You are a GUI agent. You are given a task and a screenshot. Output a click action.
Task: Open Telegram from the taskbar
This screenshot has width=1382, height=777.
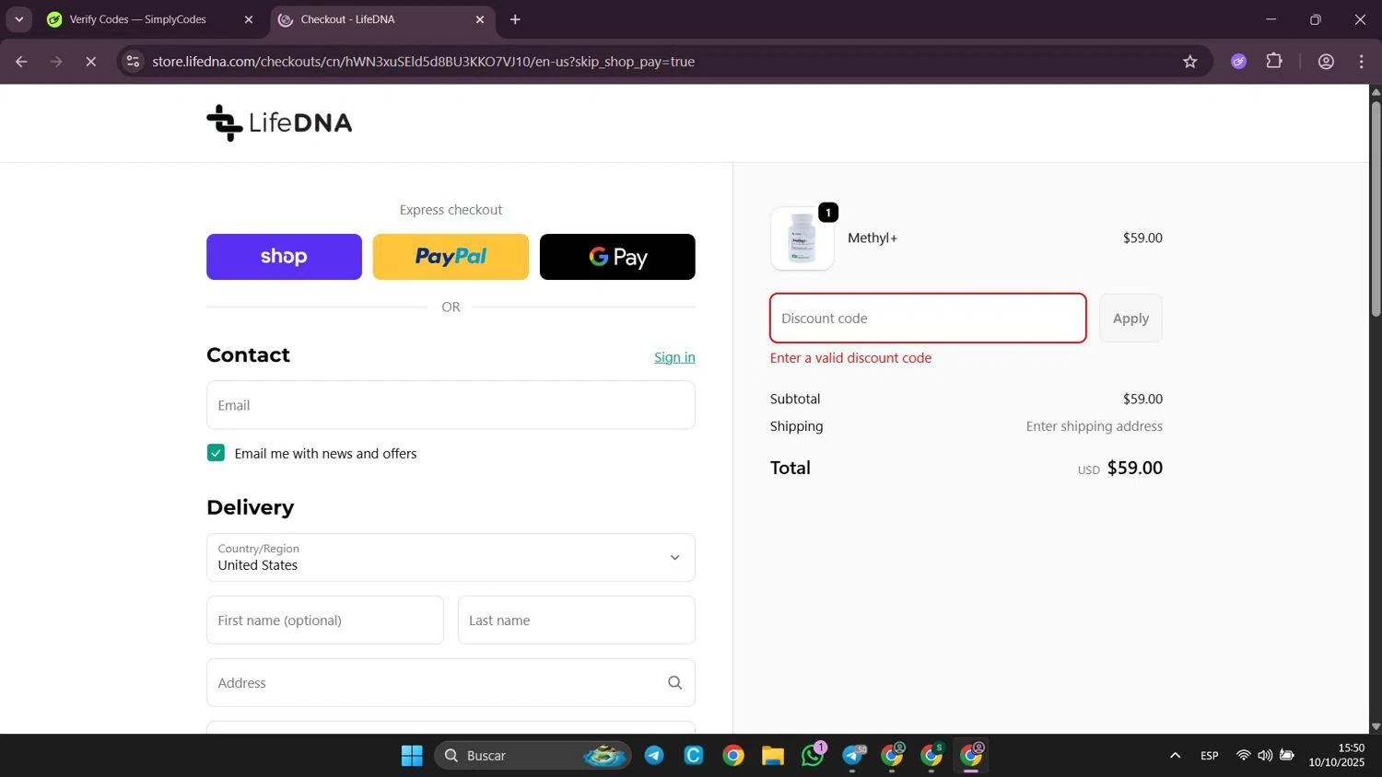point(654,756)
